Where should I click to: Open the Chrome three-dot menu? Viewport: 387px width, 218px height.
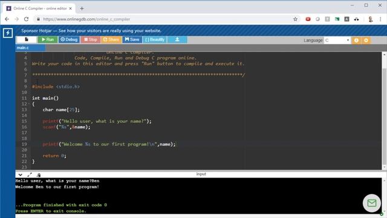pyautogui.click(x=380, y=19)
